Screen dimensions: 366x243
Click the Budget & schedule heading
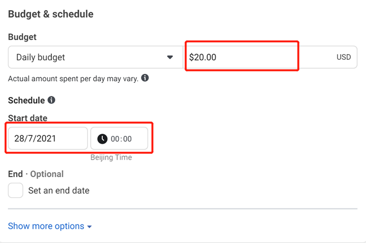click(51, 14)
